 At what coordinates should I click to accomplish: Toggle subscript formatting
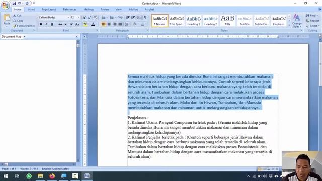66,24
